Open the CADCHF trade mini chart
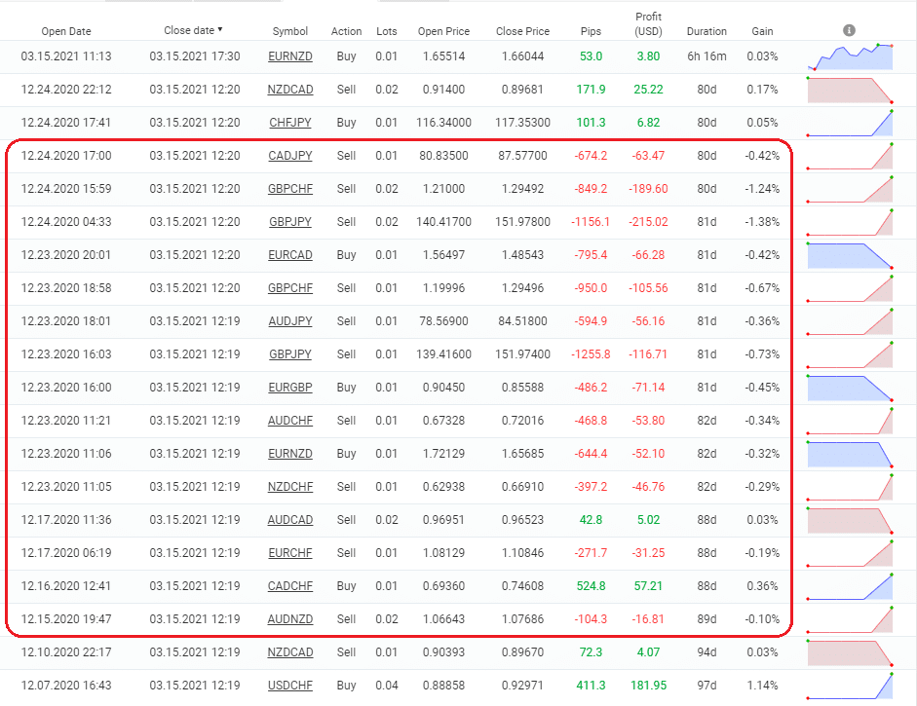This screenshot has width=917, height=706. (850, 586)
